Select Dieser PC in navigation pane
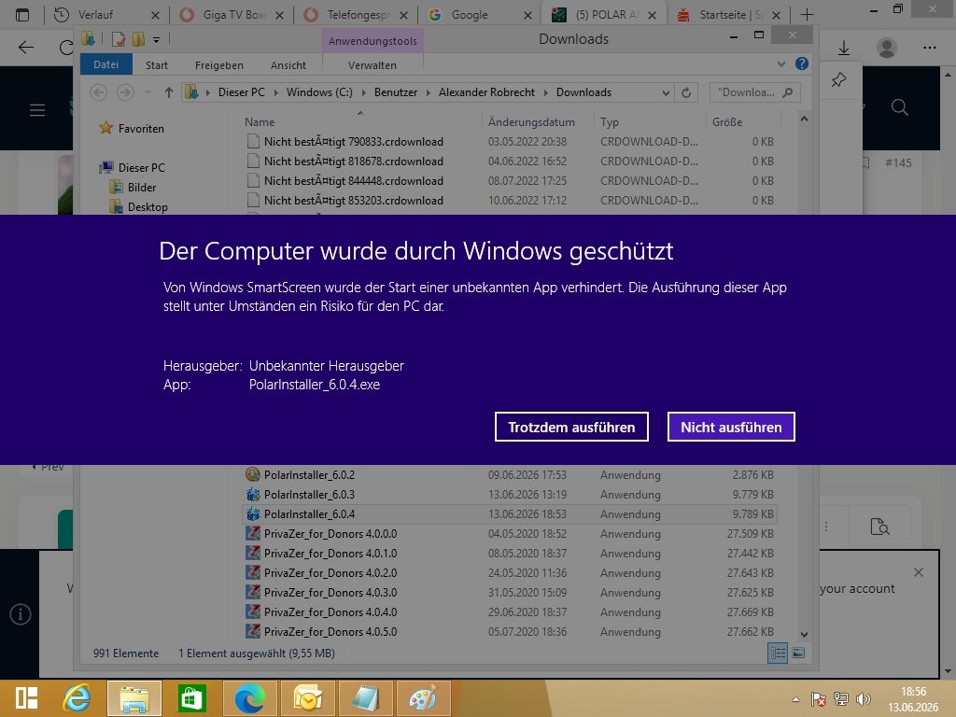Screen dimensions: 956x717 141,168
